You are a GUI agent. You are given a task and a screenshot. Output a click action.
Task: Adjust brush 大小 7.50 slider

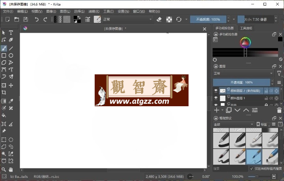tap(256, 19)
